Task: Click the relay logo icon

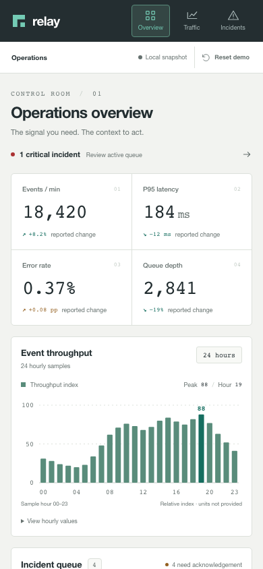Action: click(x=19, y=21)
